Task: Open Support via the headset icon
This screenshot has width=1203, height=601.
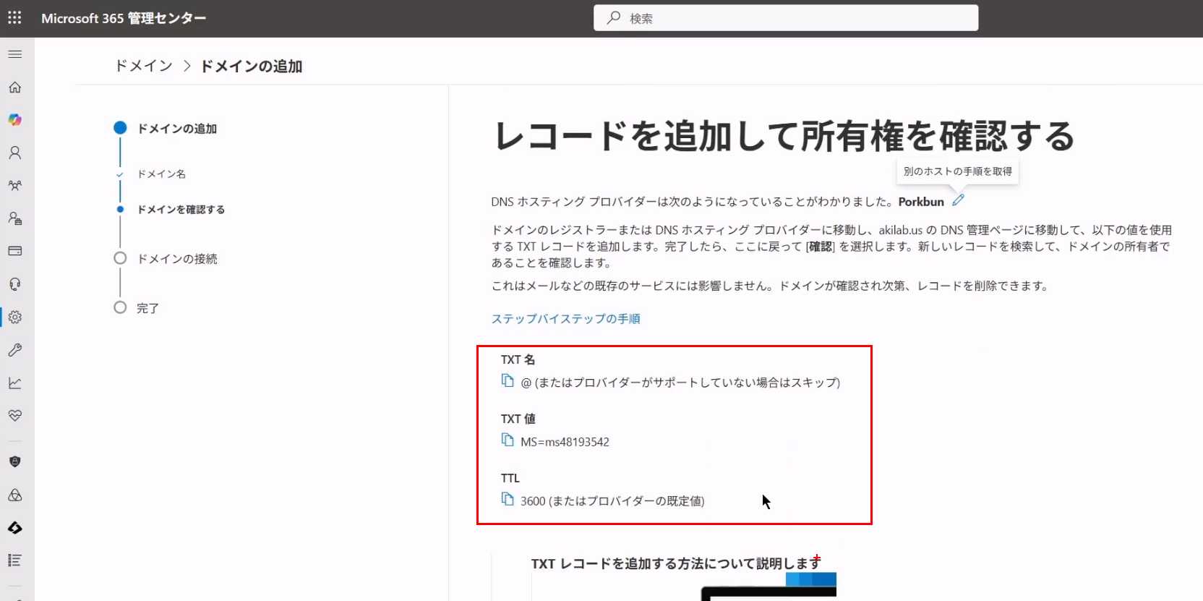Action: coord(14,284)
